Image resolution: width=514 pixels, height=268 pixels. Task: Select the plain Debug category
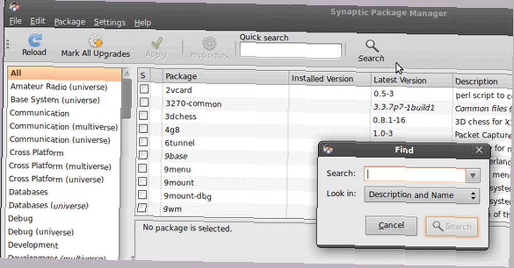pyautogui.click(x=21, y=218)
